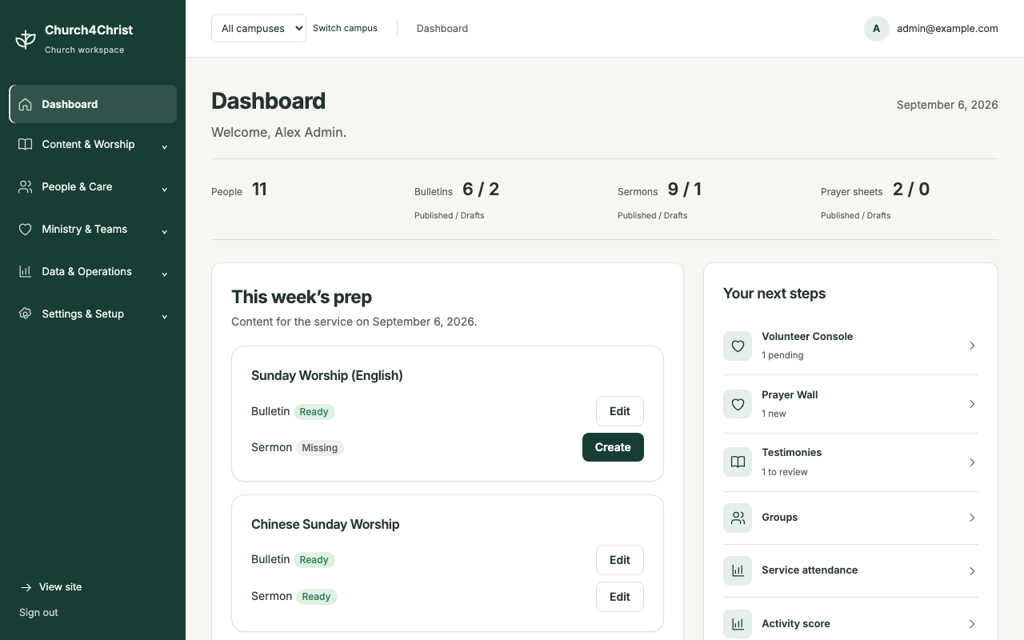Viewport: 1024px width, 640px height.
Task: Click the Content & Worship book icon
Action: pos(26,144)
